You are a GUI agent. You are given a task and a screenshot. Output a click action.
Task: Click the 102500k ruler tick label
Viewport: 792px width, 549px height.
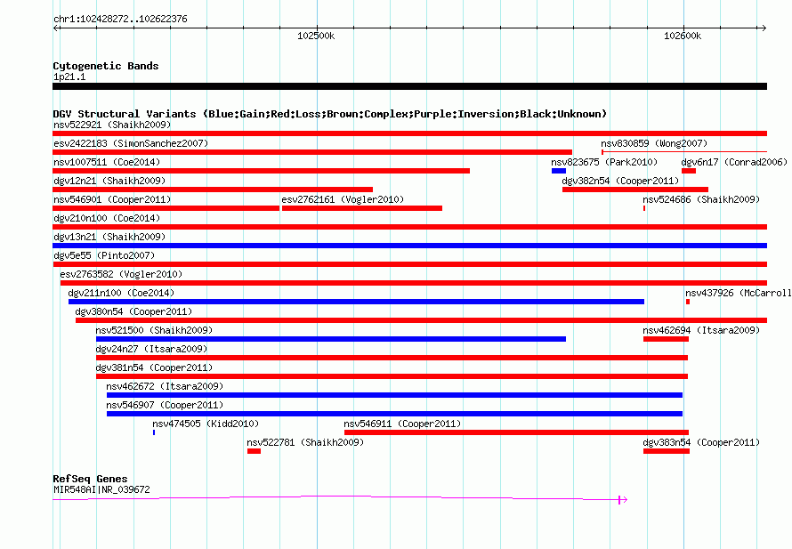(x=316, y=36)
